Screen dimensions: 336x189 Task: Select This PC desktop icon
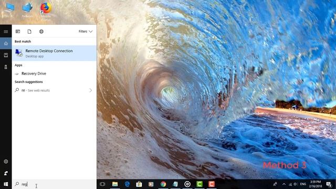pyautogui.click(x=9, y=10)
